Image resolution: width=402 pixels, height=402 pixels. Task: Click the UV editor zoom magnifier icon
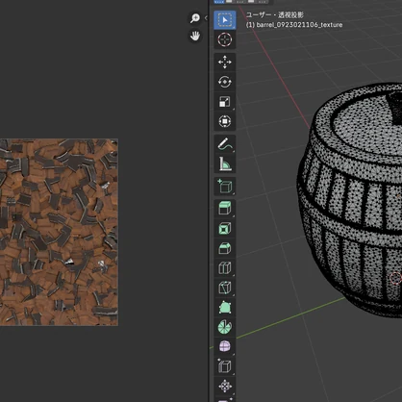click(x=195, y=18)
